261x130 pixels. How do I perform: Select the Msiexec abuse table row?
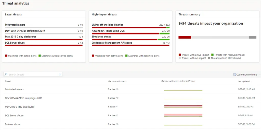tap(13, 124)
